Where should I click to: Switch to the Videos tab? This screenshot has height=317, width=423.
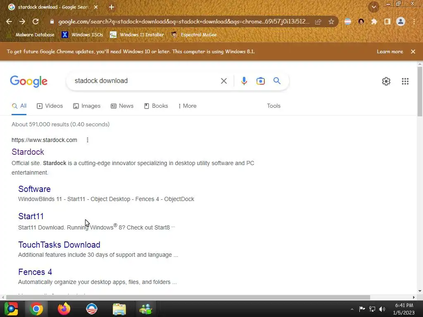pos(50,106)
